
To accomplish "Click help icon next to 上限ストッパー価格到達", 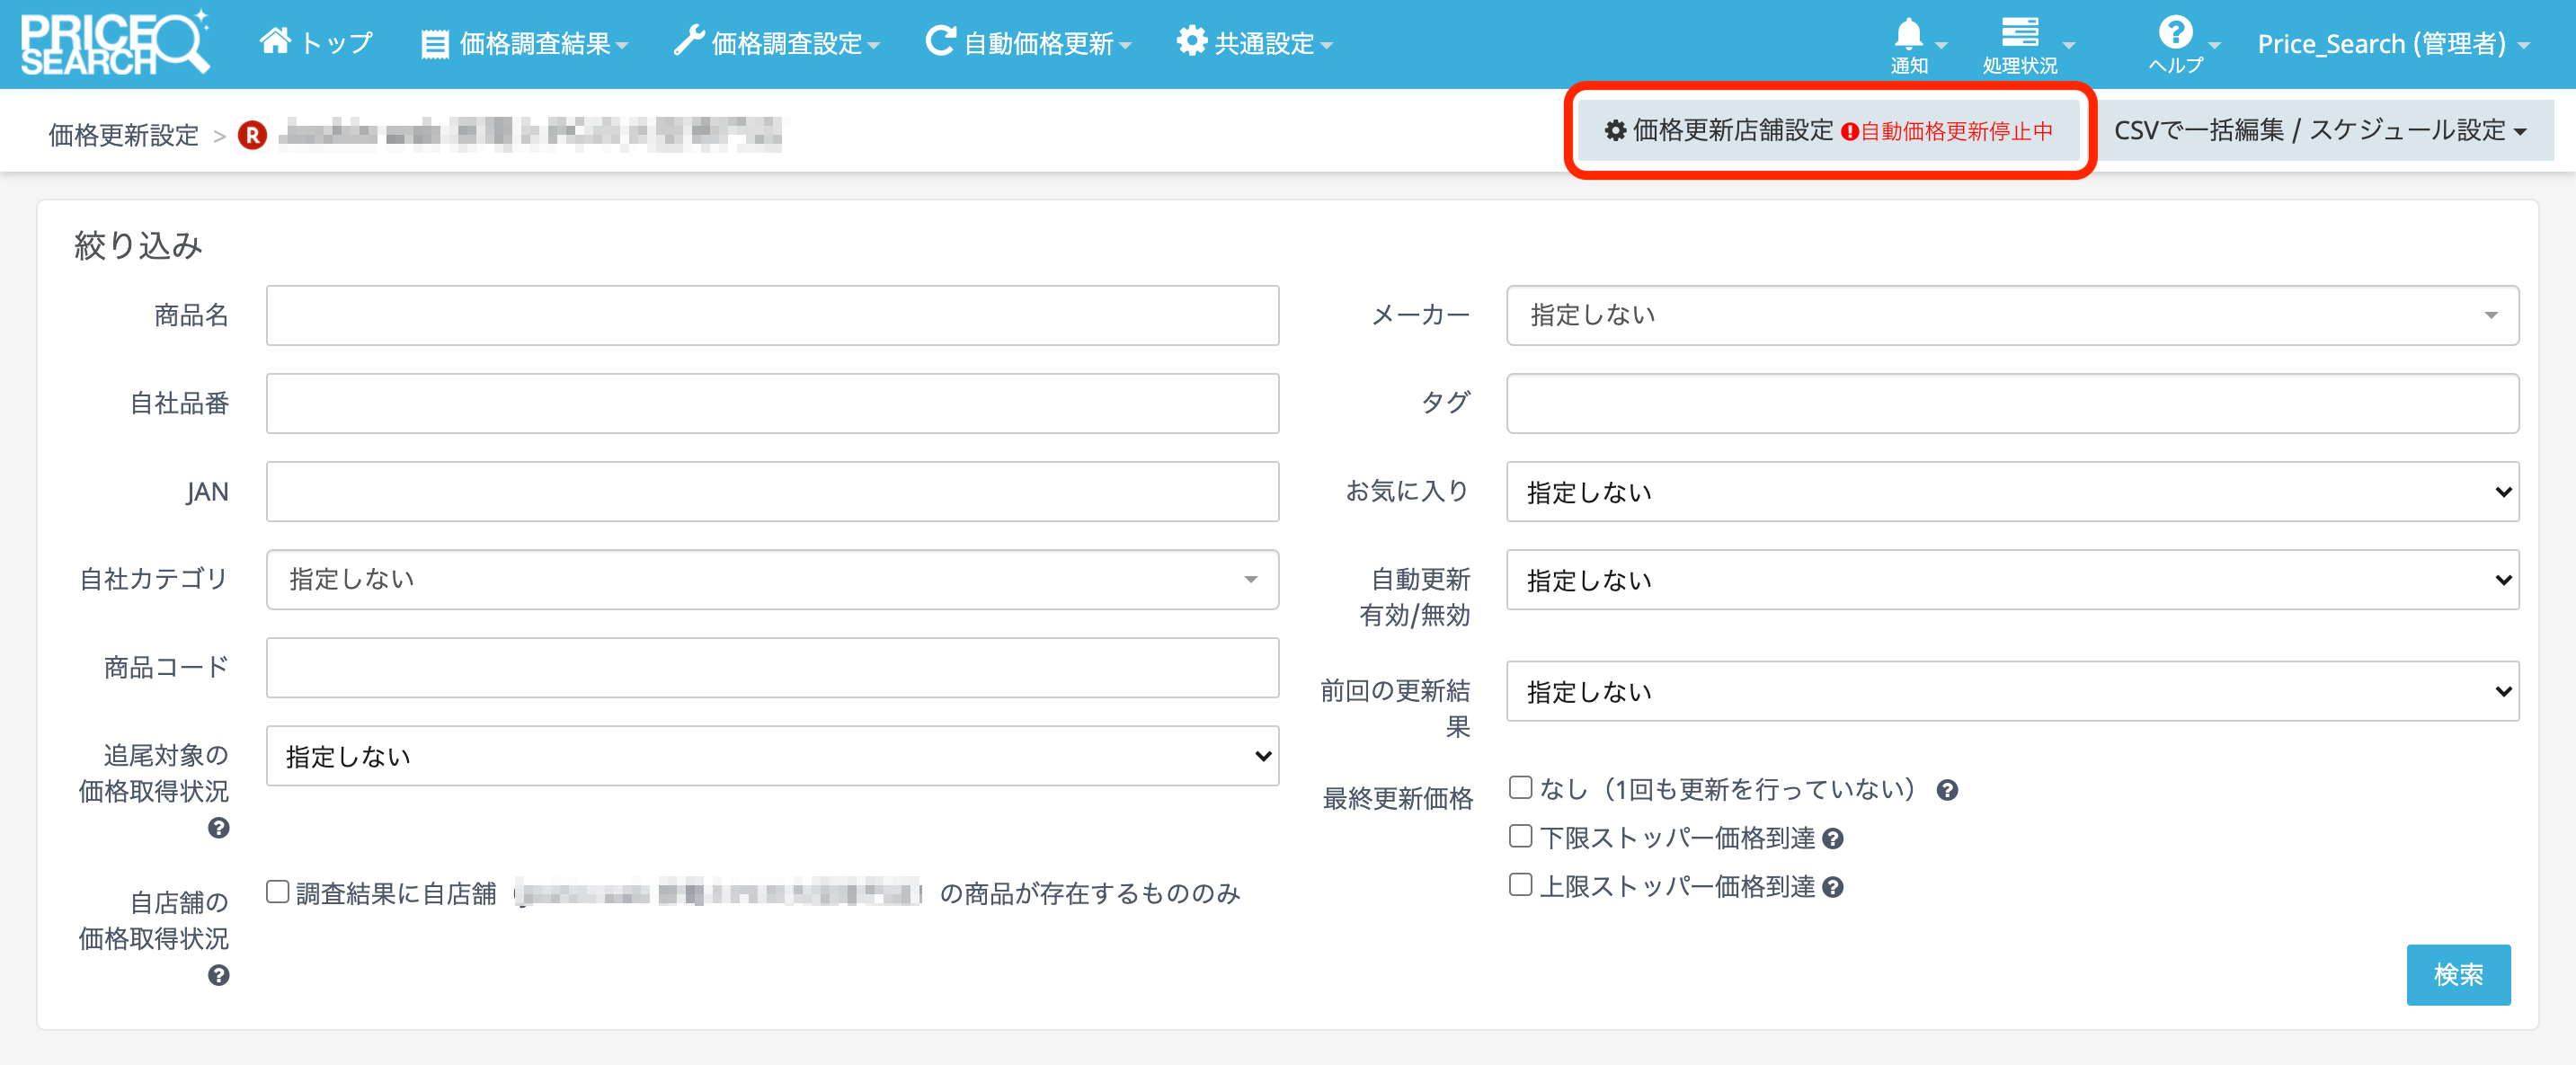I will click(x=1832, y=887).
